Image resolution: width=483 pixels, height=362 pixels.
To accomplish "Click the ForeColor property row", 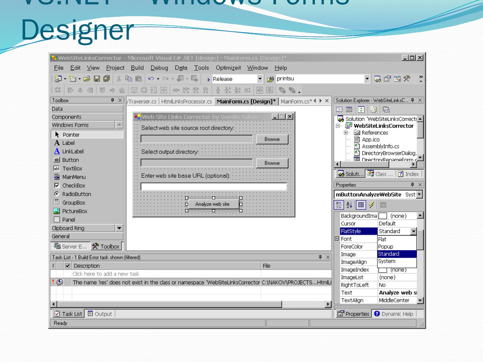I will pos(352,247).
